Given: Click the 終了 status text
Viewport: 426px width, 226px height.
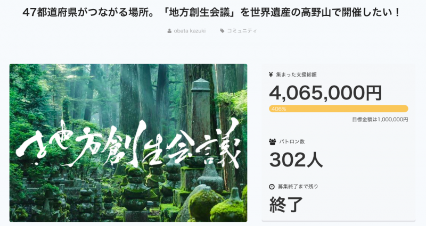Looking at the screenshot, I should click(286, 204).
